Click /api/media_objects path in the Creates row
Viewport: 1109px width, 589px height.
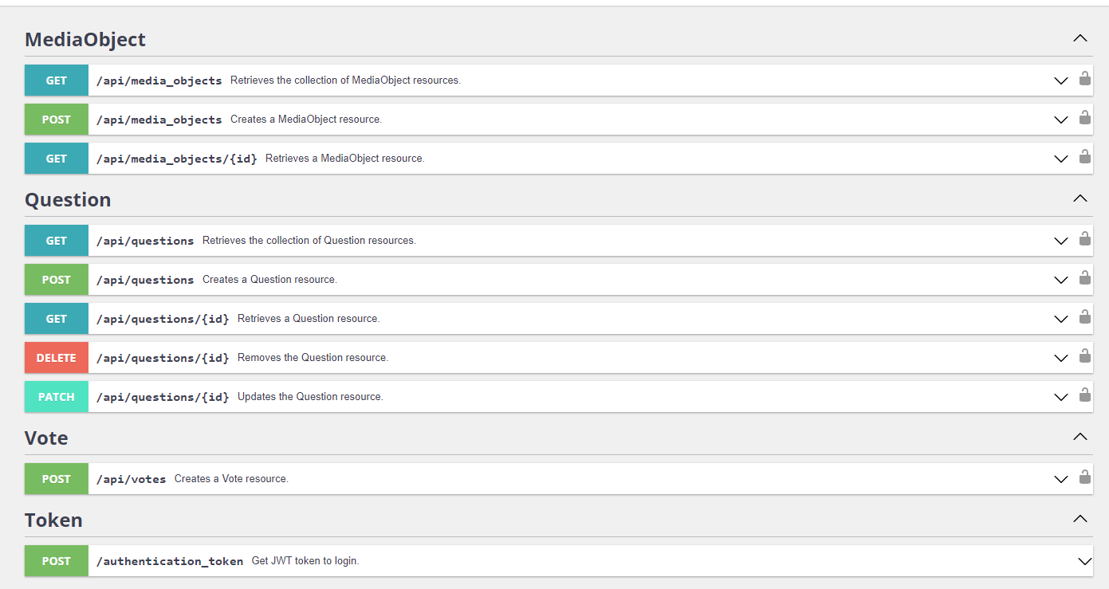(x=159, y=120)
